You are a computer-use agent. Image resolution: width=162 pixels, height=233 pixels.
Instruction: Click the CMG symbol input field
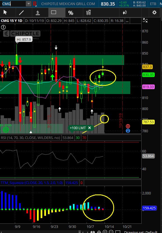click(x=14, y=4)
